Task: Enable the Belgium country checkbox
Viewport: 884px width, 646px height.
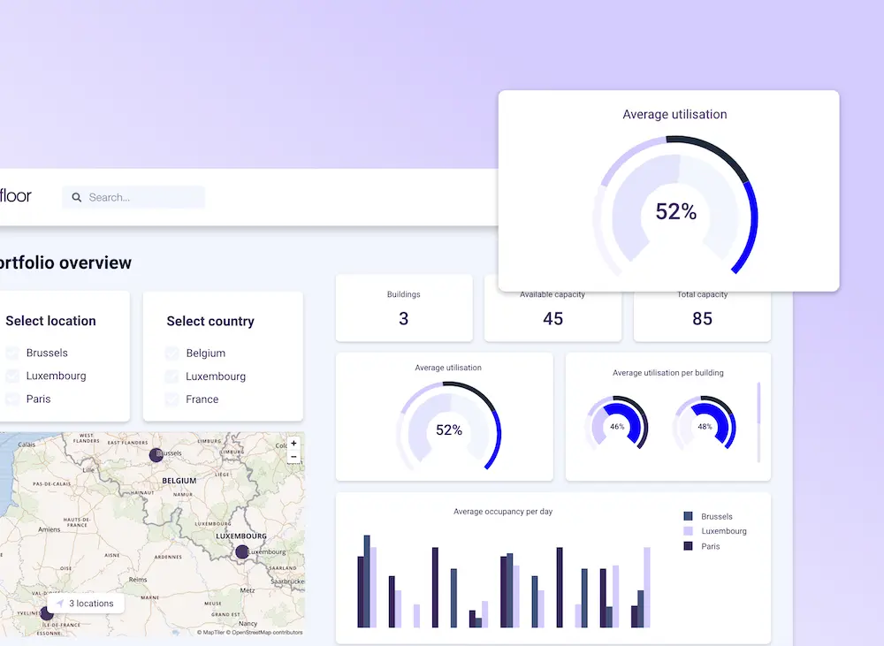Action: tap(171, 353)
